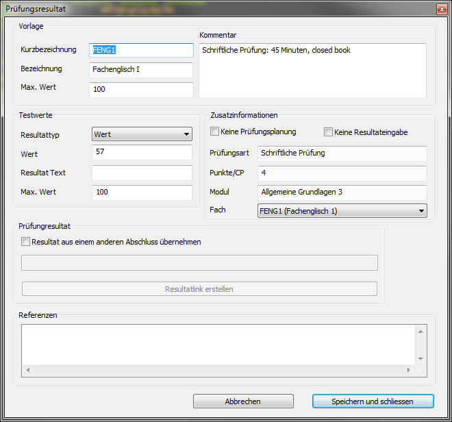Click the empty Resultat Text field
This screenshot has height=422, width=452.
click(142, 173)
